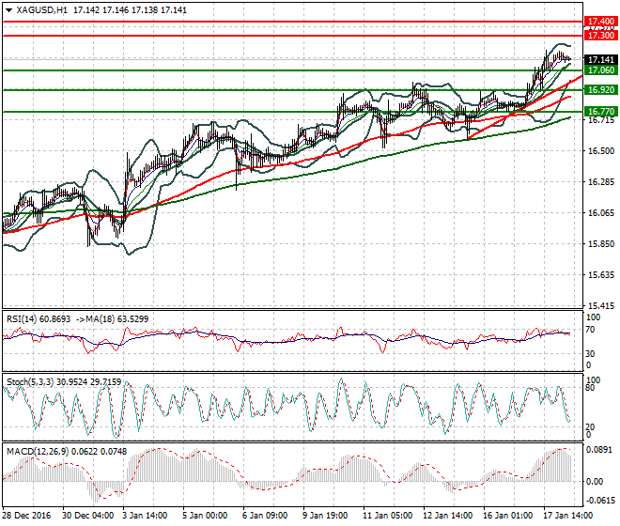620x526 pixels.
Task: Click the 17 Jan 14:00 time label
Action: click(567, 516)
